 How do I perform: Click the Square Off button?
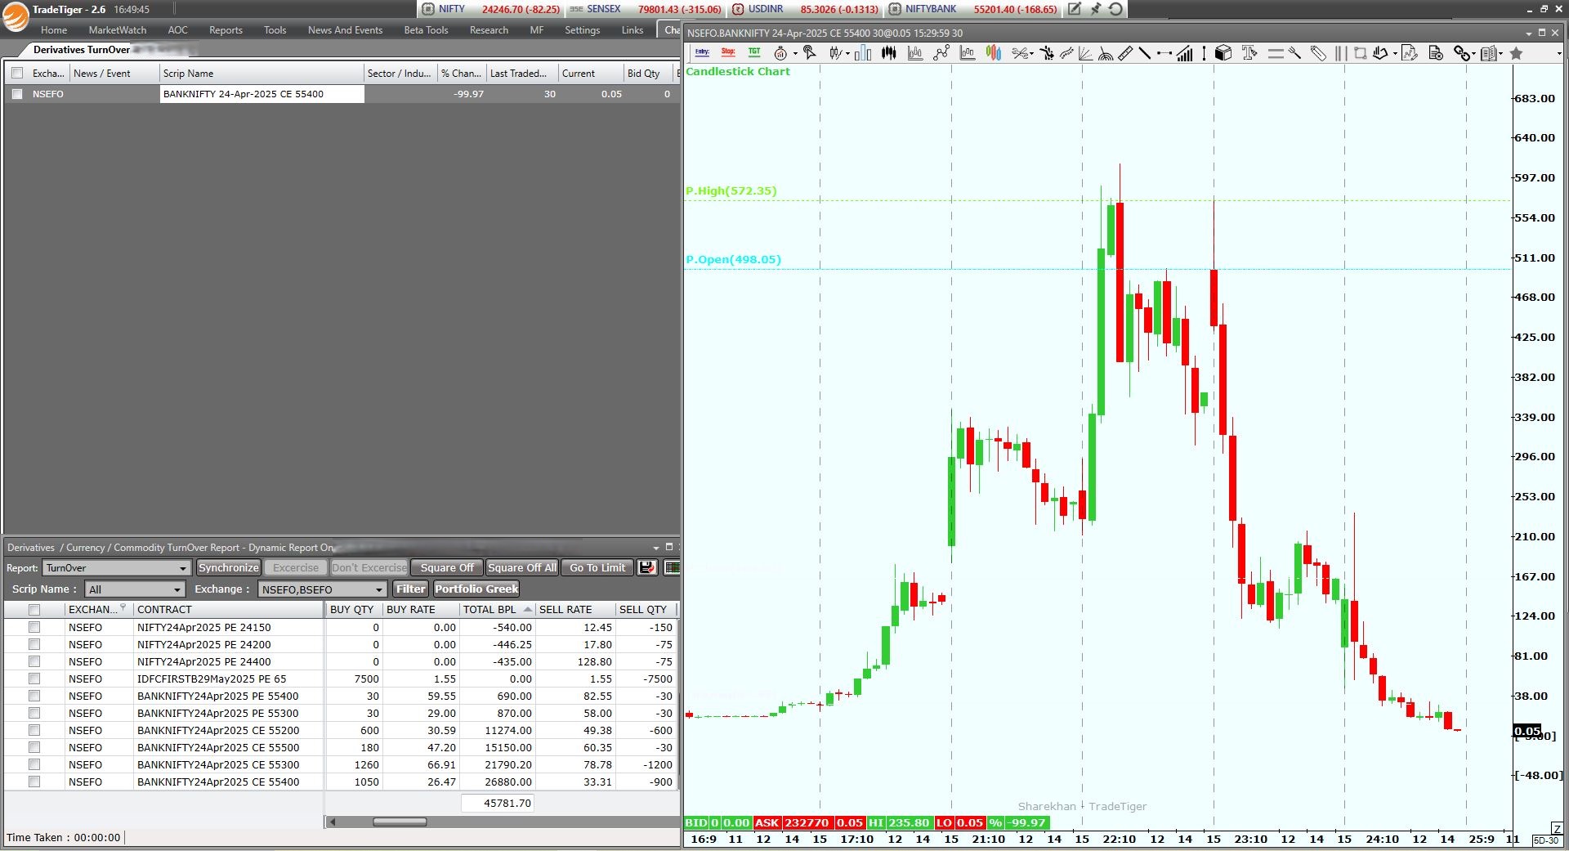[x=446, y=567]
